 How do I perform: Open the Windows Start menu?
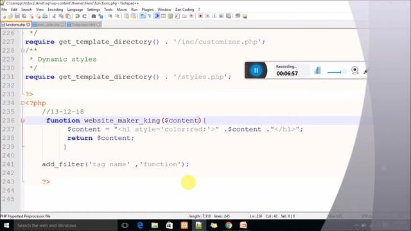[6, 225]
